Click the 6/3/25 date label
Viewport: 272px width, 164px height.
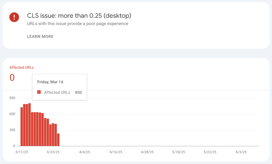tap(241, 152)
